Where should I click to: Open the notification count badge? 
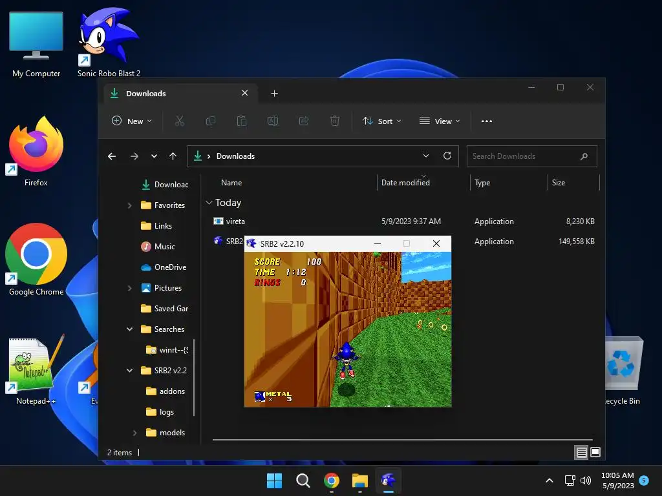point(644,480)
